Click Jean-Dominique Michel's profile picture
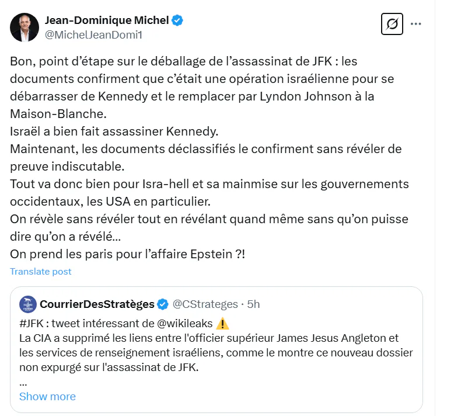The height and width of the screenshot is (416, 454). coord(25,27)
